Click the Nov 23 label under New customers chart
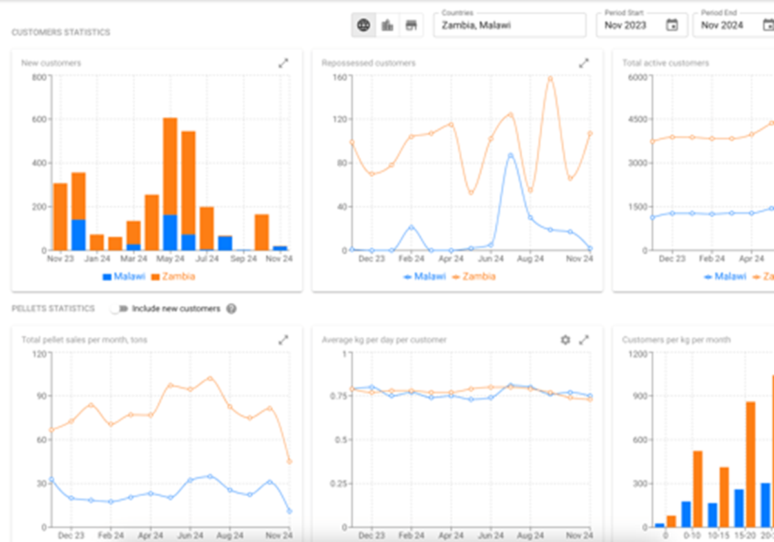Screen dimensions: 774x542 tap(60, 259)
